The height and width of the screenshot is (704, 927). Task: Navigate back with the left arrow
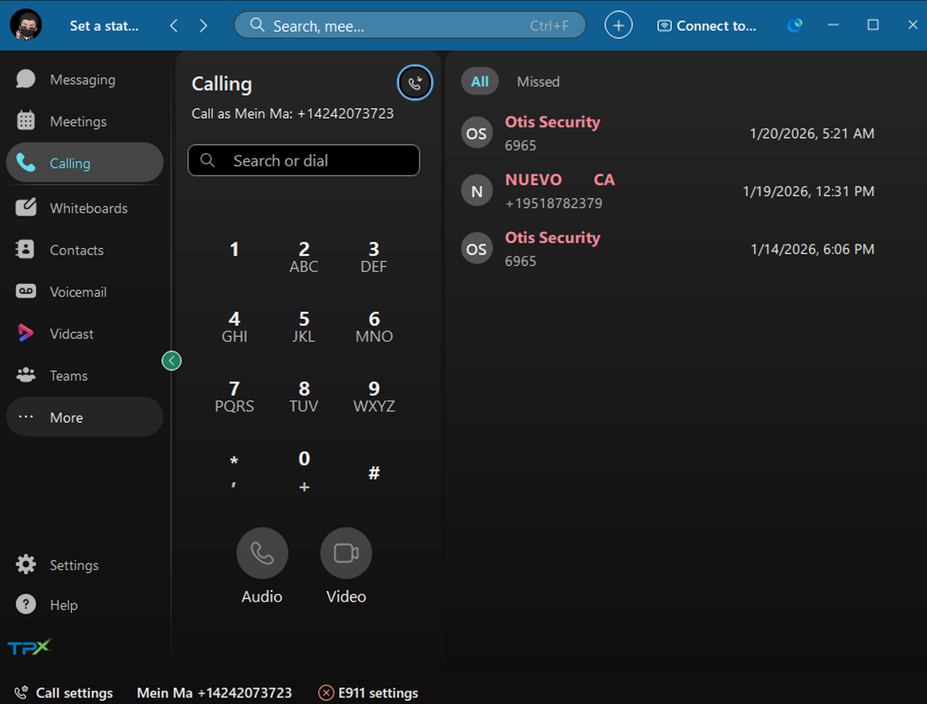click(x=174, y=26)
